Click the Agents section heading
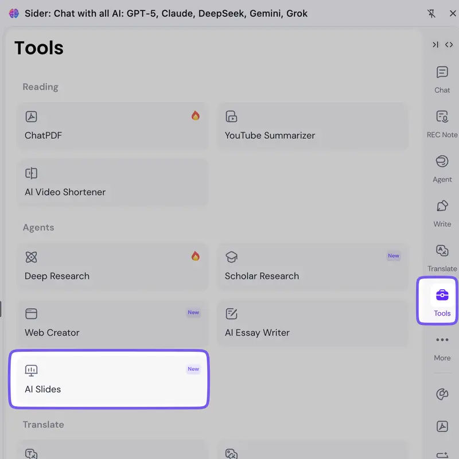 (x=38, y=227)
